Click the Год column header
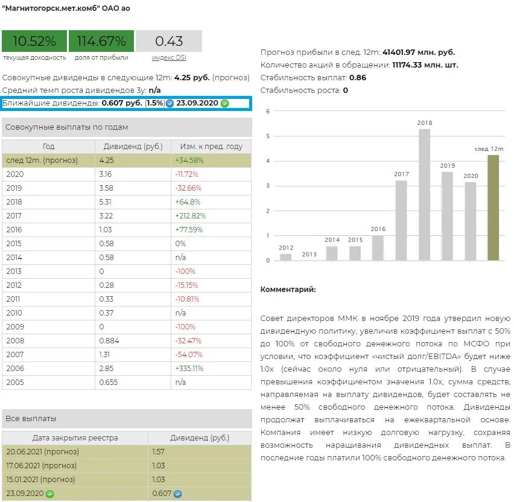The width and height of the screenshot is (514, 502). [x=48, y=146]
